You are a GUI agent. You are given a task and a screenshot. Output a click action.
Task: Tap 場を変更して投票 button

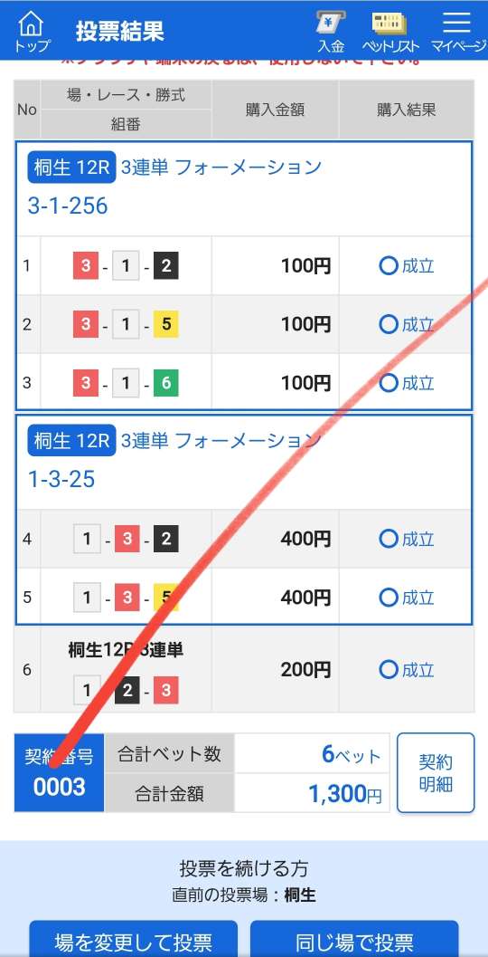(x=134, y=940)
